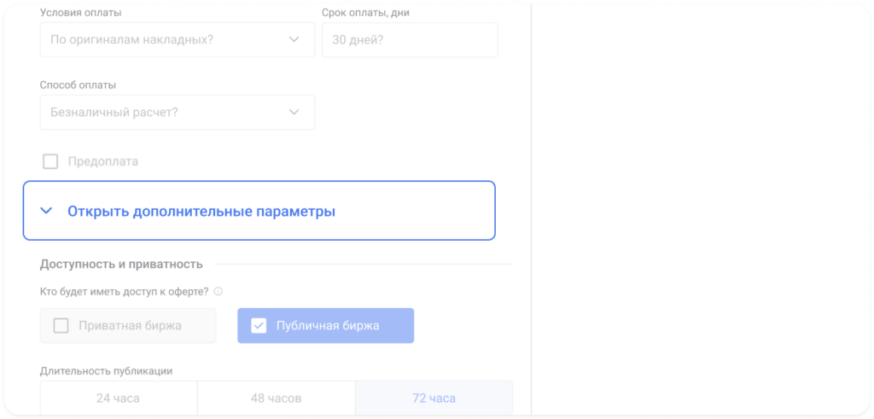Untick the checkmark square inside Публичная биржа

[x=259, y=325]
